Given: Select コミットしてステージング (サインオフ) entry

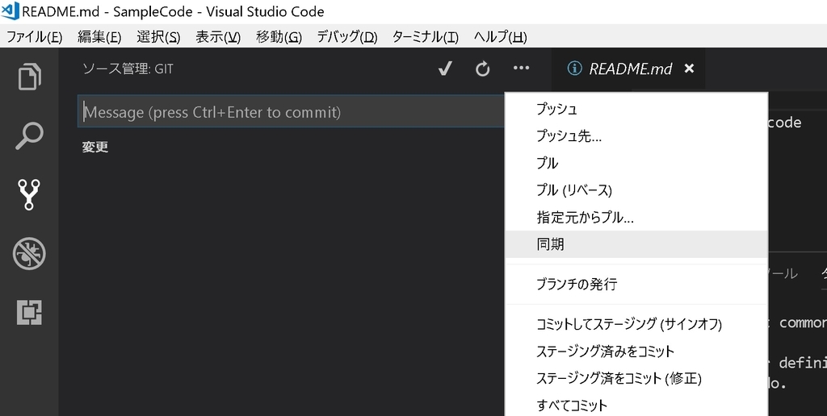Looking at the screenshot, I should click(636, 324).
